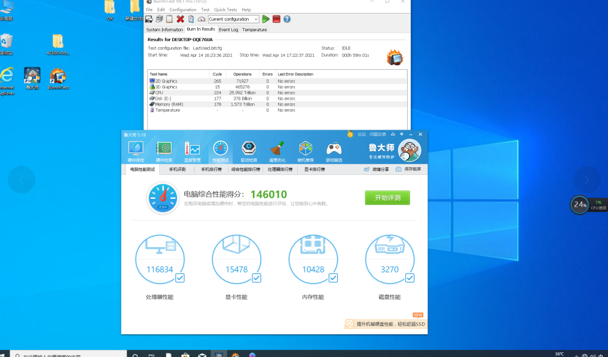Open the Configuration menu

(182, 10)
